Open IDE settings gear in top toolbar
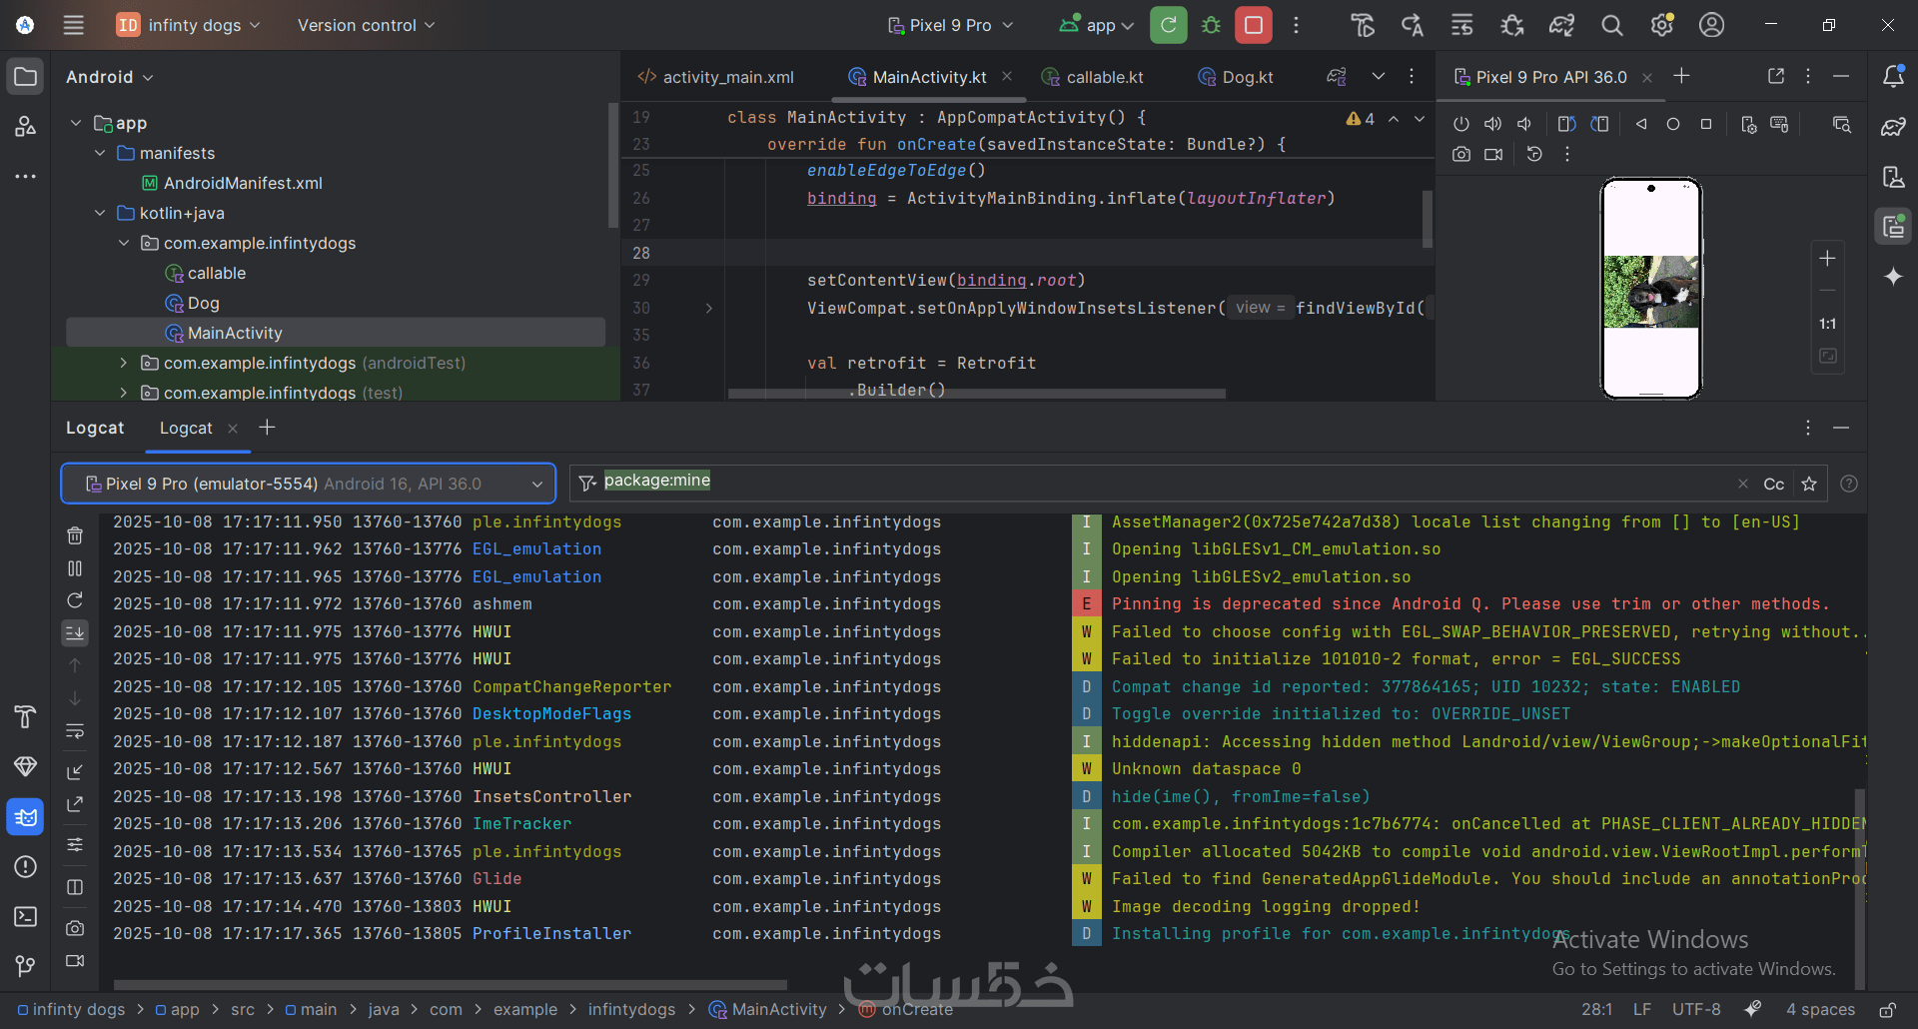The width and height of the screenshot is (1918, 1029). (x=1661, y=25)
